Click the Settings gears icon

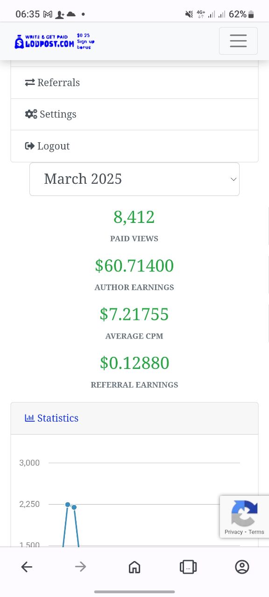[31, 114]
